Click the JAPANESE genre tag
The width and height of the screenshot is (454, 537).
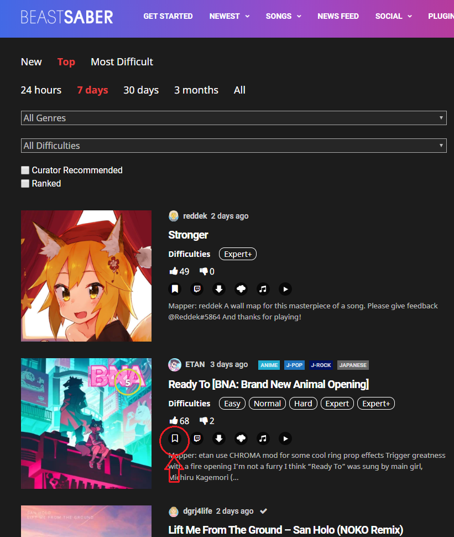353,365
